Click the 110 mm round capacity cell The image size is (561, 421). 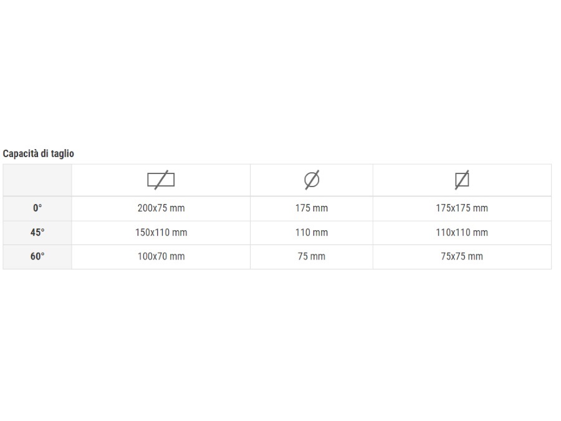[x=312, y=233]
